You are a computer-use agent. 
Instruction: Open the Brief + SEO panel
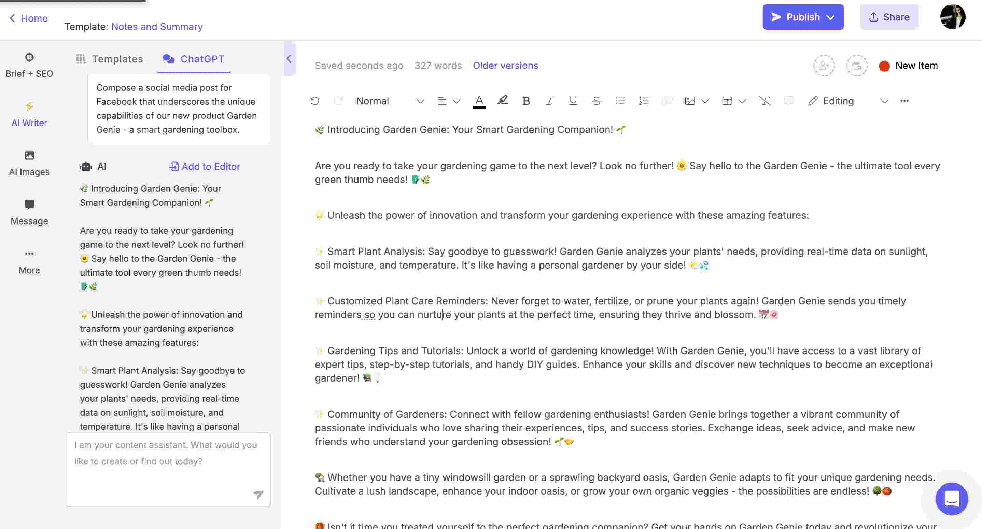coord(29,66)
